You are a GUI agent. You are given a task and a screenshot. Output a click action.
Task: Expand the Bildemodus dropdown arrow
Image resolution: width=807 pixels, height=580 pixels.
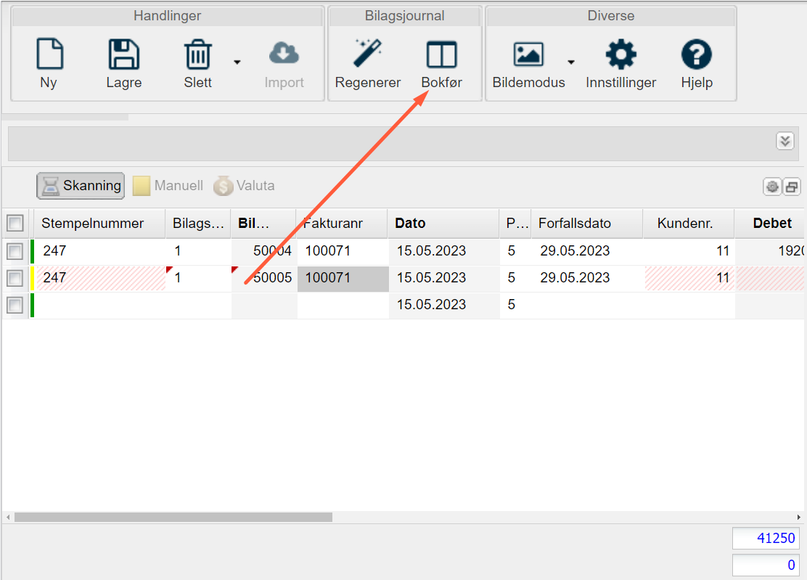[571, 62]
